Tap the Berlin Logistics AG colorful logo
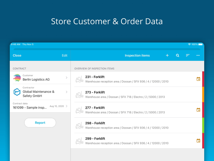 17,78
